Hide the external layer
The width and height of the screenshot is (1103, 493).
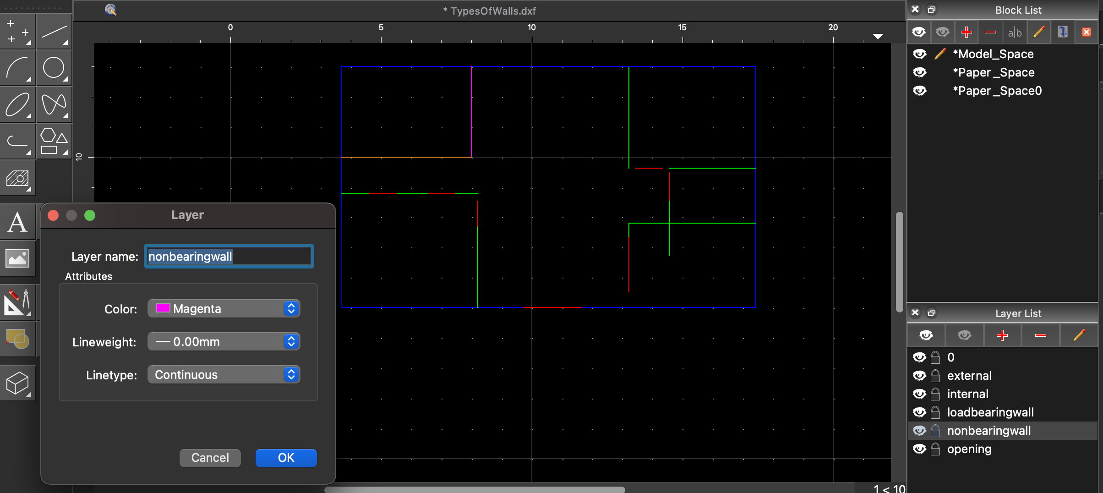(919, 376)
